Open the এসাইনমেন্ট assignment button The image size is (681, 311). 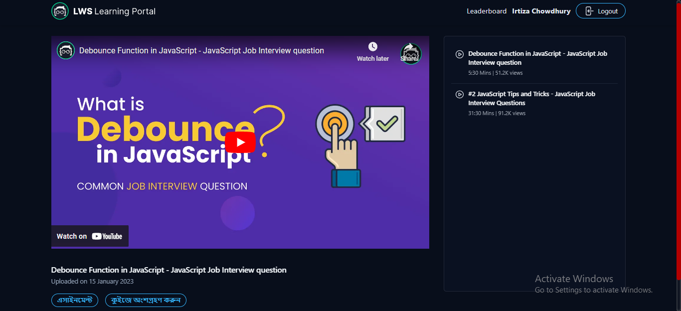click(75, 300)
